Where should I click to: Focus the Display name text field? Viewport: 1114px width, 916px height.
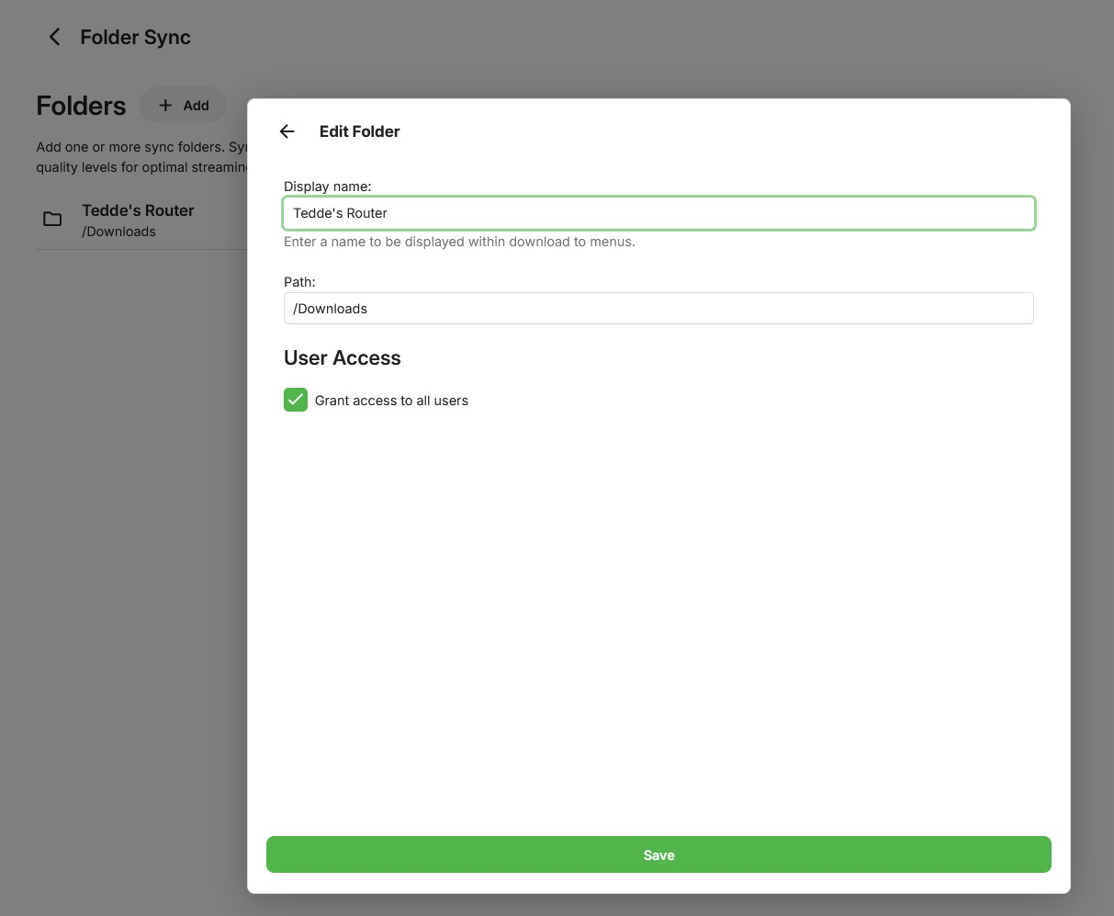point(658,213)
